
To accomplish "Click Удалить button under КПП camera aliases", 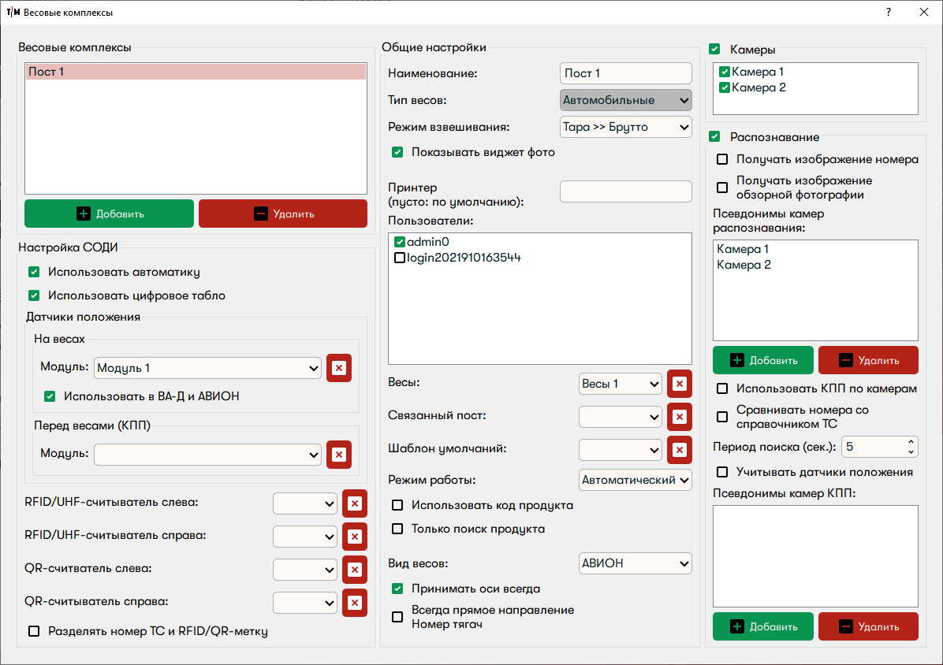I will (x=868, y=626).
